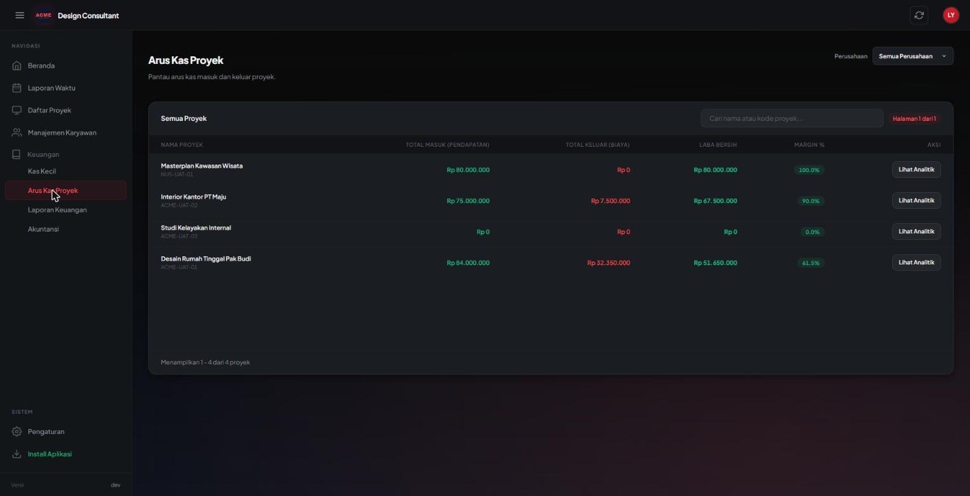This screenshot has width=970, height=496.
Task: Open the Semua Perusahaan dropdown
Action: [912, 56]
